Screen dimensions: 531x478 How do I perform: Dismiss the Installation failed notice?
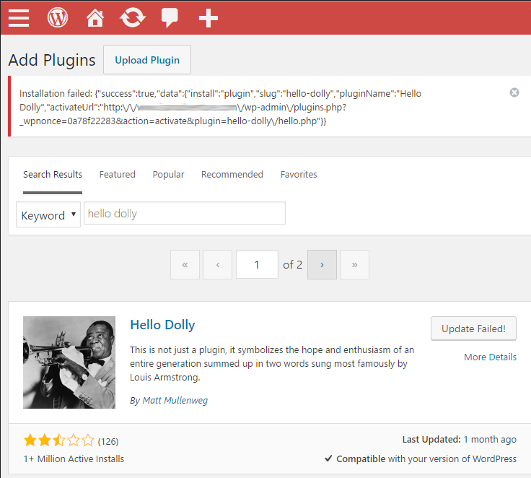click(x=514, y=92)
